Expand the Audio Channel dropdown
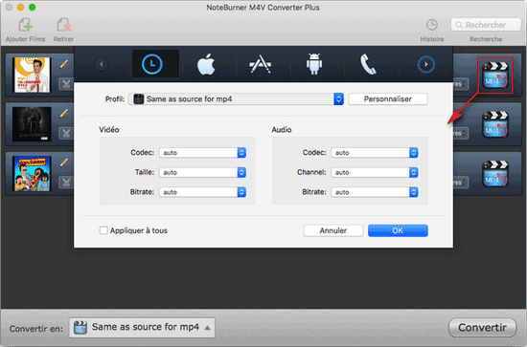The image size is (527, 347). pyautogui.click(x=375, y=172)
